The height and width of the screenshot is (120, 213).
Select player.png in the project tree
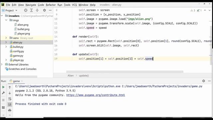24,33
